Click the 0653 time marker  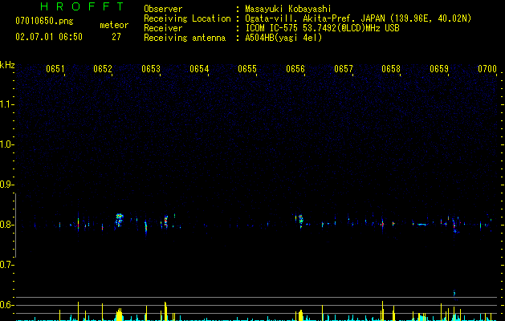(151, 69)
